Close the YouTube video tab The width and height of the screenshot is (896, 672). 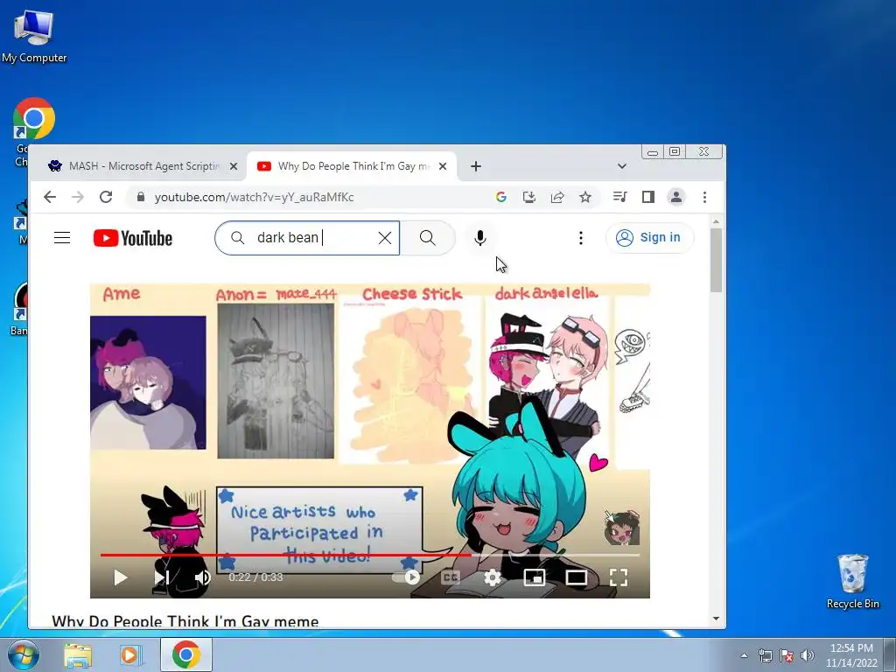[x=443, y=166]
